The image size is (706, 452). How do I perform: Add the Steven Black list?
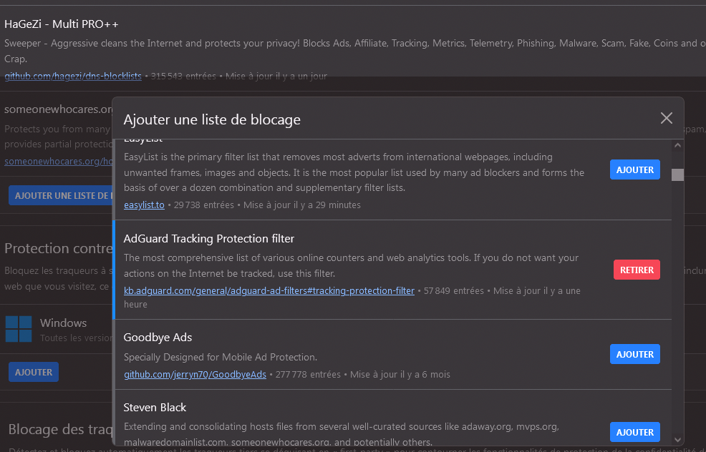point(634,432)
